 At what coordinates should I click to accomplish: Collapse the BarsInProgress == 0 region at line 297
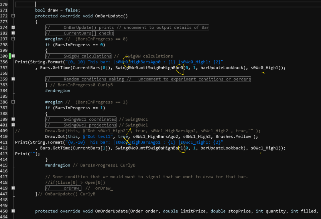pyautogui.click(x=13, y=39)
